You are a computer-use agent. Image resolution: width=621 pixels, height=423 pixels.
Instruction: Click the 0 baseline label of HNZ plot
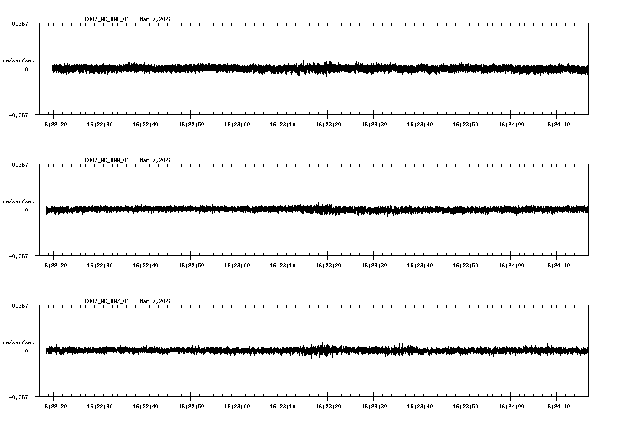(x=27, y=351)
